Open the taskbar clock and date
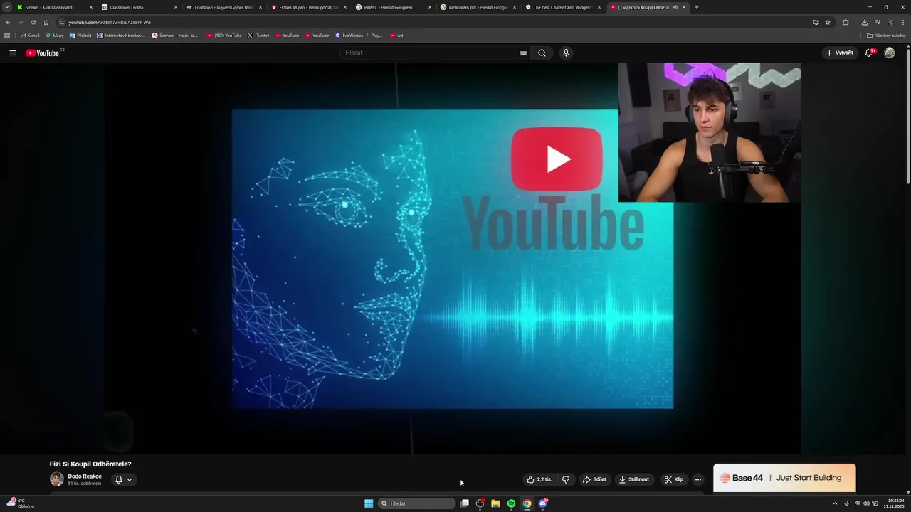 pyautogui.click(x=895, y=503)
